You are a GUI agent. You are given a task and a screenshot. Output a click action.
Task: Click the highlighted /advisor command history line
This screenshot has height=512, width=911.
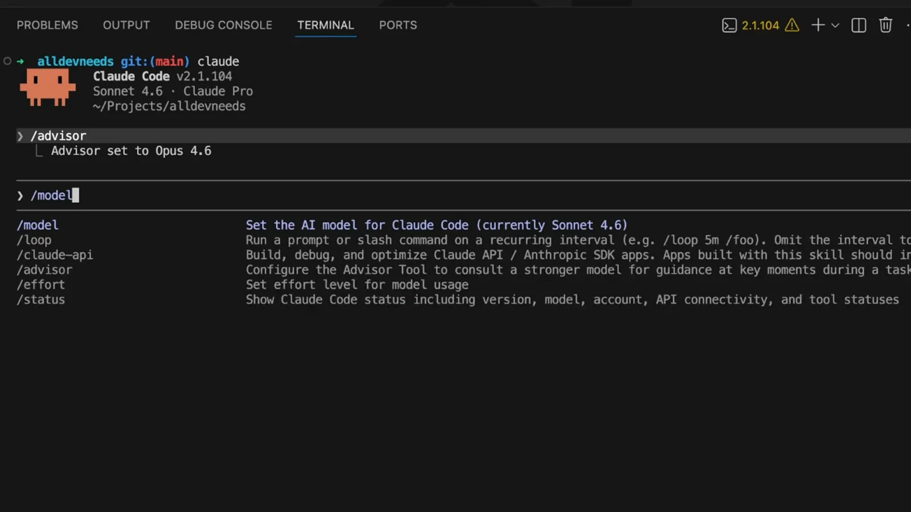coord(463,135)
